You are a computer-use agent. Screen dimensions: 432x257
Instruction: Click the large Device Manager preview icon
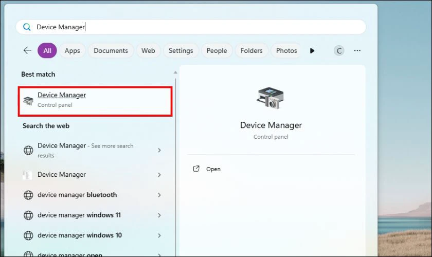coord(271,98)
